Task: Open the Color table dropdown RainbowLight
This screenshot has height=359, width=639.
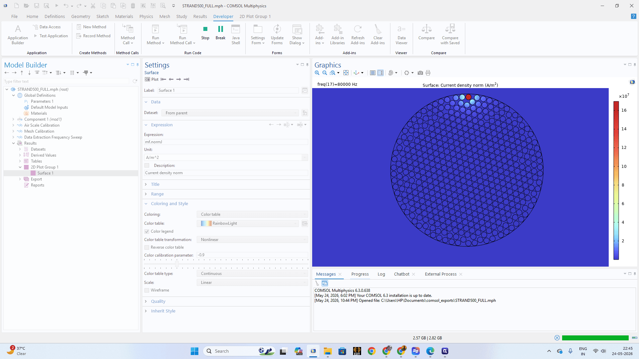Action: tap(248, 223)
